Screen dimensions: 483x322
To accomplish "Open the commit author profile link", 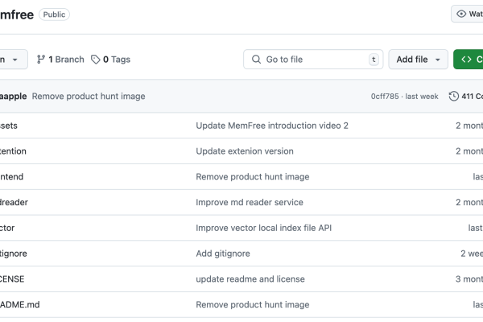I will pyautogui.click(x=13, y=96).
